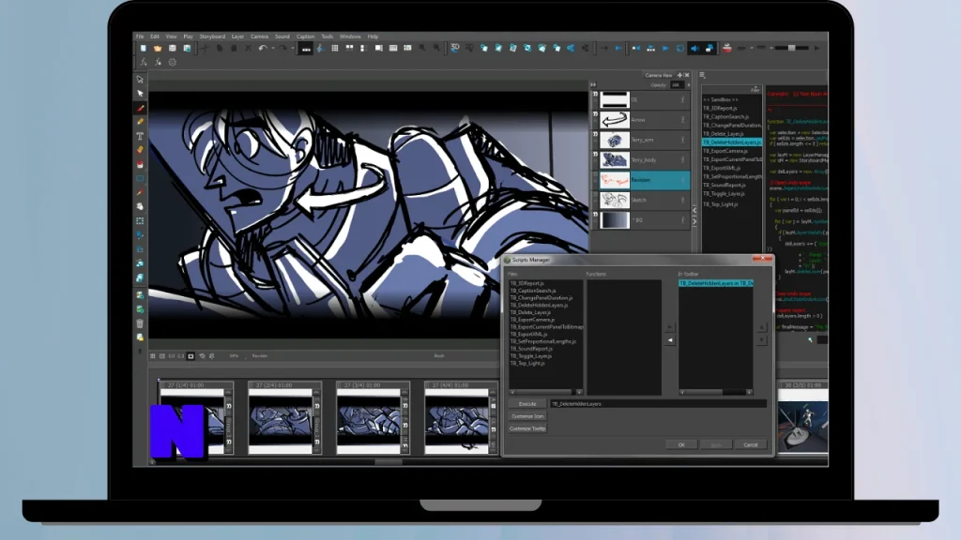
Task: Choose the hollow arrow Select tool
Action: tap(141, 80)
